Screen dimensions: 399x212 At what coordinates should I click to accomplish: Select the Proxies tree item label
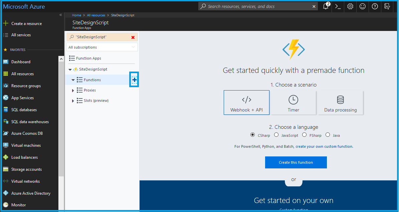pyautogui.click(x=90, y=90)
